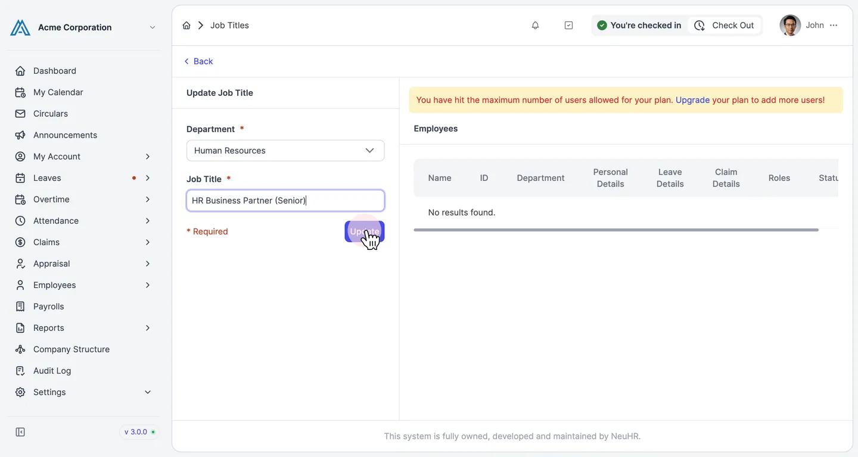Open the tasks checkbox icon in header
Screen dimensions: 858x457
(568, 26)
